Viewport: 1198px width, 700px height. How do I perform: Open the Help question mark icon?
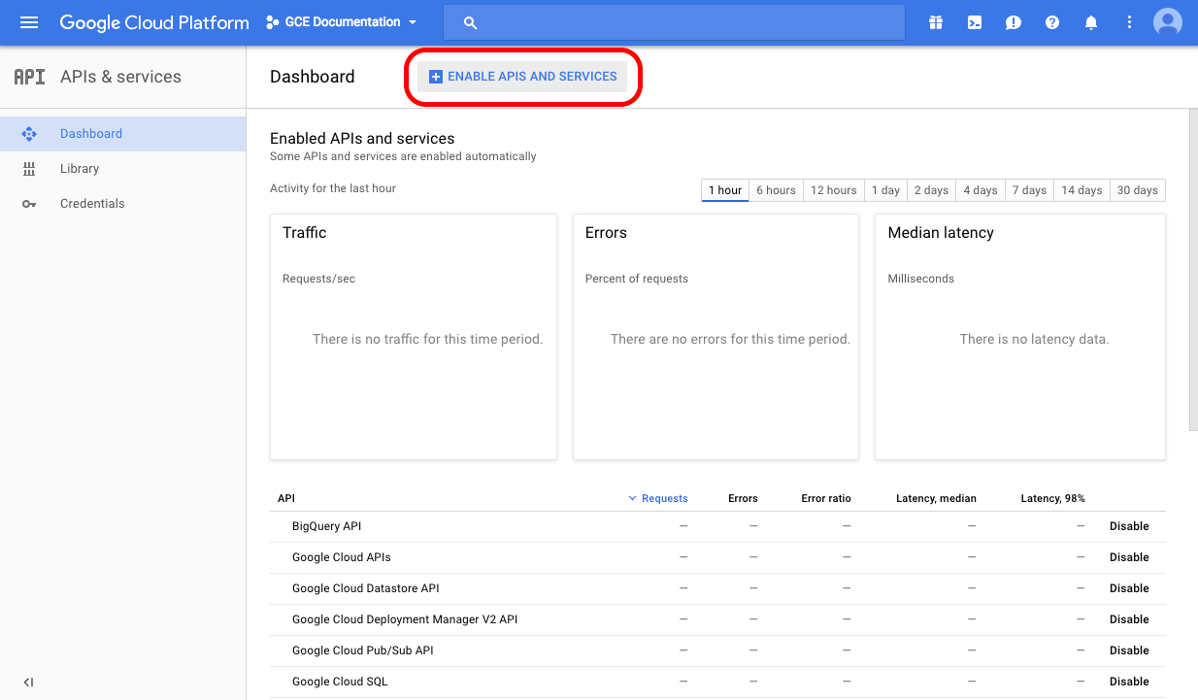click(x=1052, y=22)
